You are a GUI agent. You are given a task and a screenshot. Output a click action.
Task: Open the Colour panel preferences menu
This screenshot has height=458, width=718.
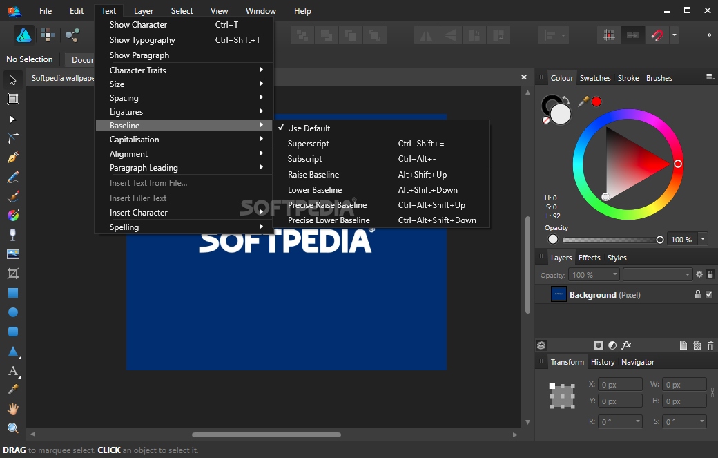pyautogui.click(x=710, y=77)
